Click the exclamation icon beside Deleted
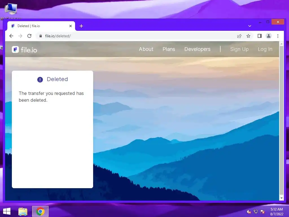Viewport: 289px width, 217px height. point(40,79)
